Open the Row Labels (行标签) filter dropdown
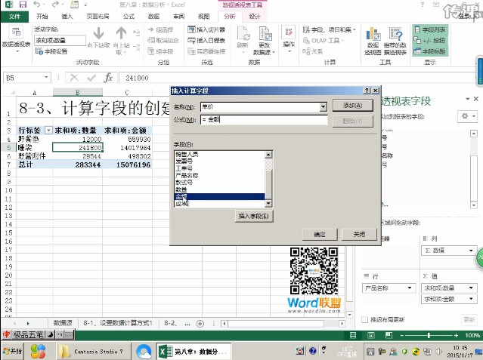 point(48,130)
